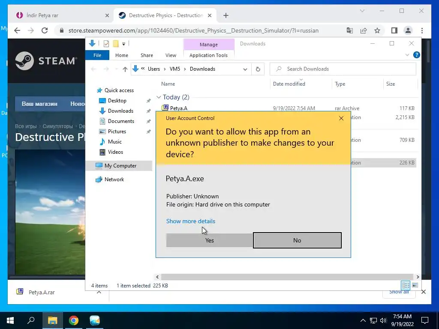Image resolution: width=439 pixels, height=329 pixels.
Task: Click the New folder quick access icon
Action: pyautogui.click(x=116, y=43)
